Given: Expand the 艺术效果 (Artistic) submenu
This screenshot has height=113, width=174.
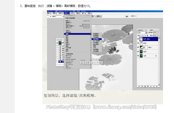Looking at the screenshot, I should click(78, 48).
